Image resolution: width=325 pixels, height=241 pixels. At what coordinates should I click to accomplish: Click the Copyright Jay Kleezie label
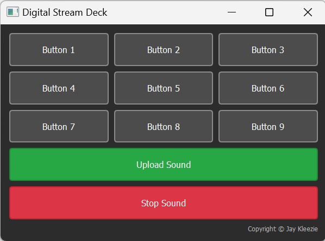point(283,229)
